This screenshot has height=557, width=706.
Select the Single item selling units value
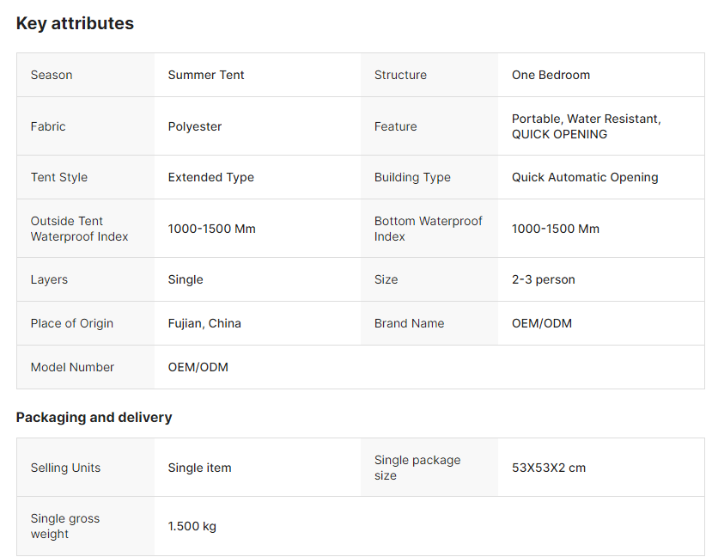pos(199,468)
